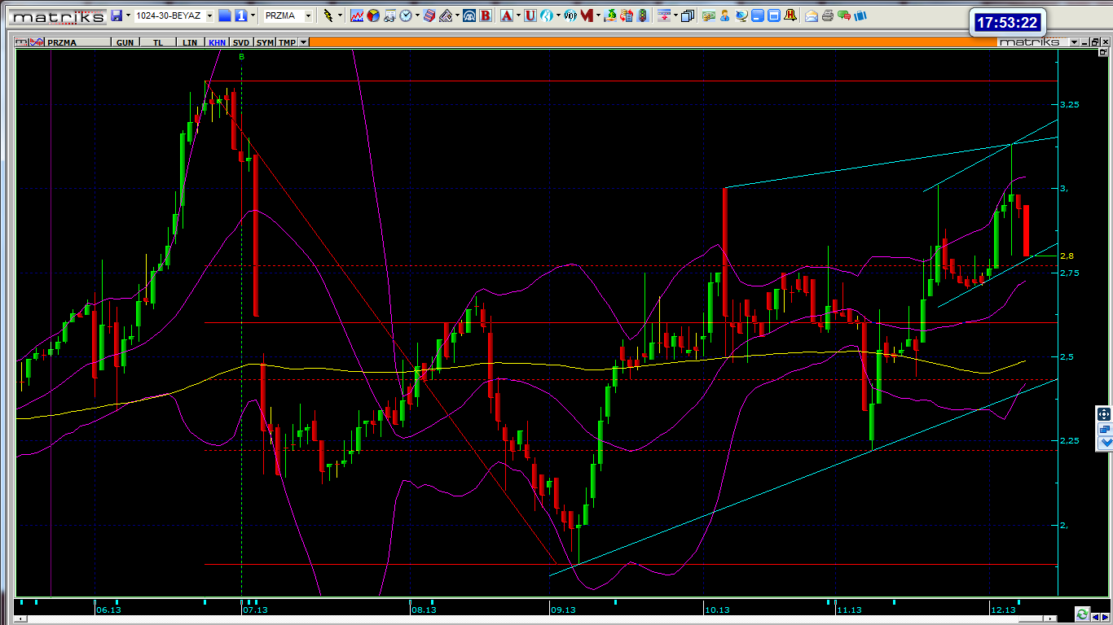
Task: Expand dropdown arrow next to TMP
Action: (x=304, y=42)
